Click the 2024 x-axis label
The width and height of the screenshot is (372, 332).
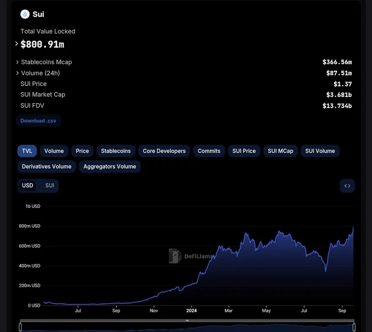(x=191, y=311)
